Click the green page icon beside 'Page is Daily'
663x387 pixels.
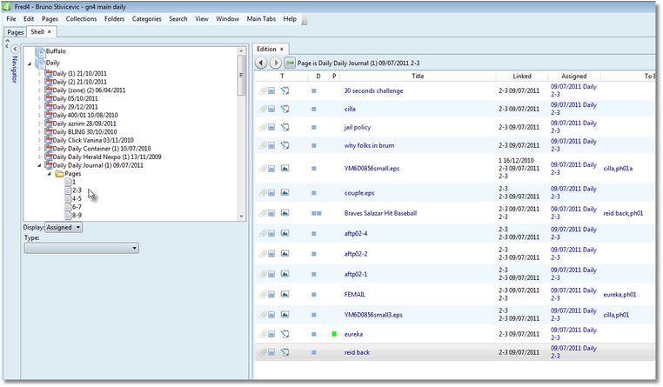(x=290, y=63)
